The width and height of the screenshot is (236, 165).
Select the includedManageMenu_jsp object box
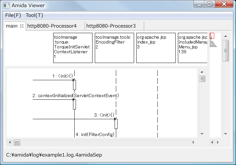[x=193, y=48]
